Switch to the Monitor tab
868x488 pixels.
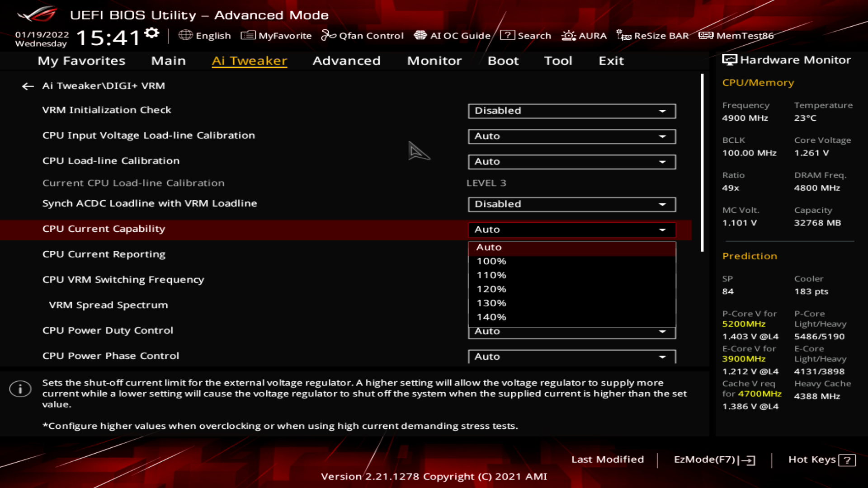coord(434,61)
